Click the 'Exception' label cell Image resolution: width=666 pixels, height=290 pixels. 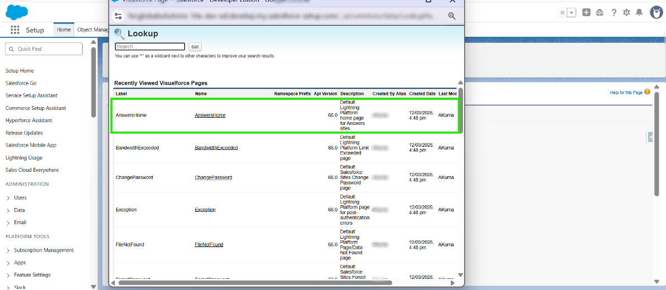tap(126, 210)
